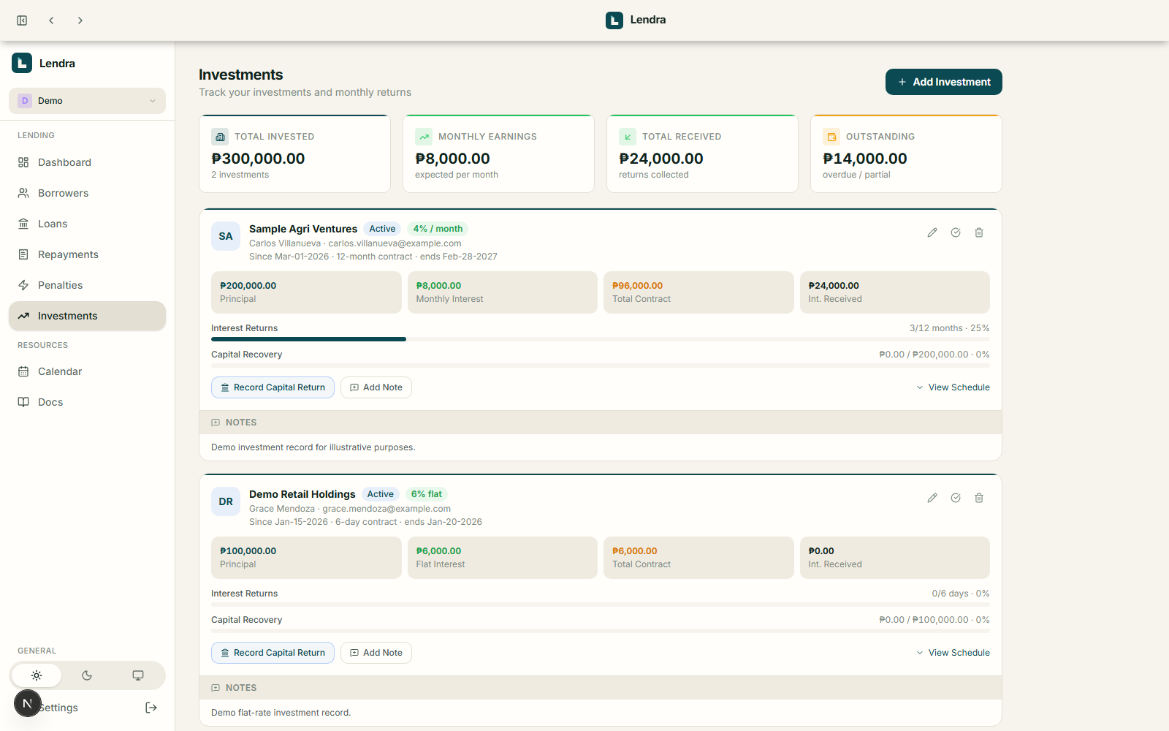
Task: Open Repayments in the sidebar
Action: pyautogui.click(x=87, y=254)
